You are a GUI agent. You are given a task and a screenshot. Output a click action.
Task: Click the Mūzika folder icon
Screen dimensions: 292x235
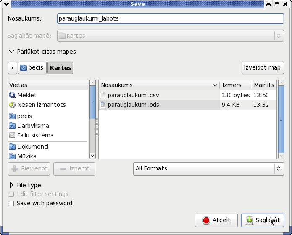(x=12, y=156)
